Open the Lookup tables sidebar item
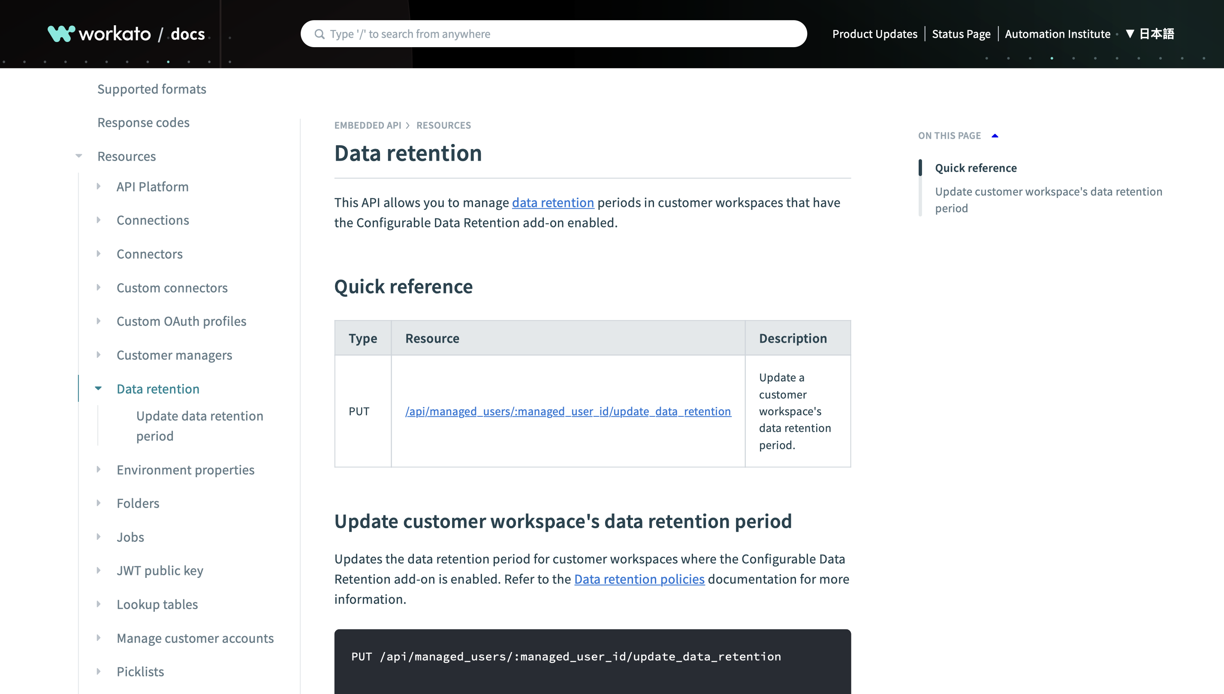The width and height of the screenshot is (1224, 694). tap(157, 604)
